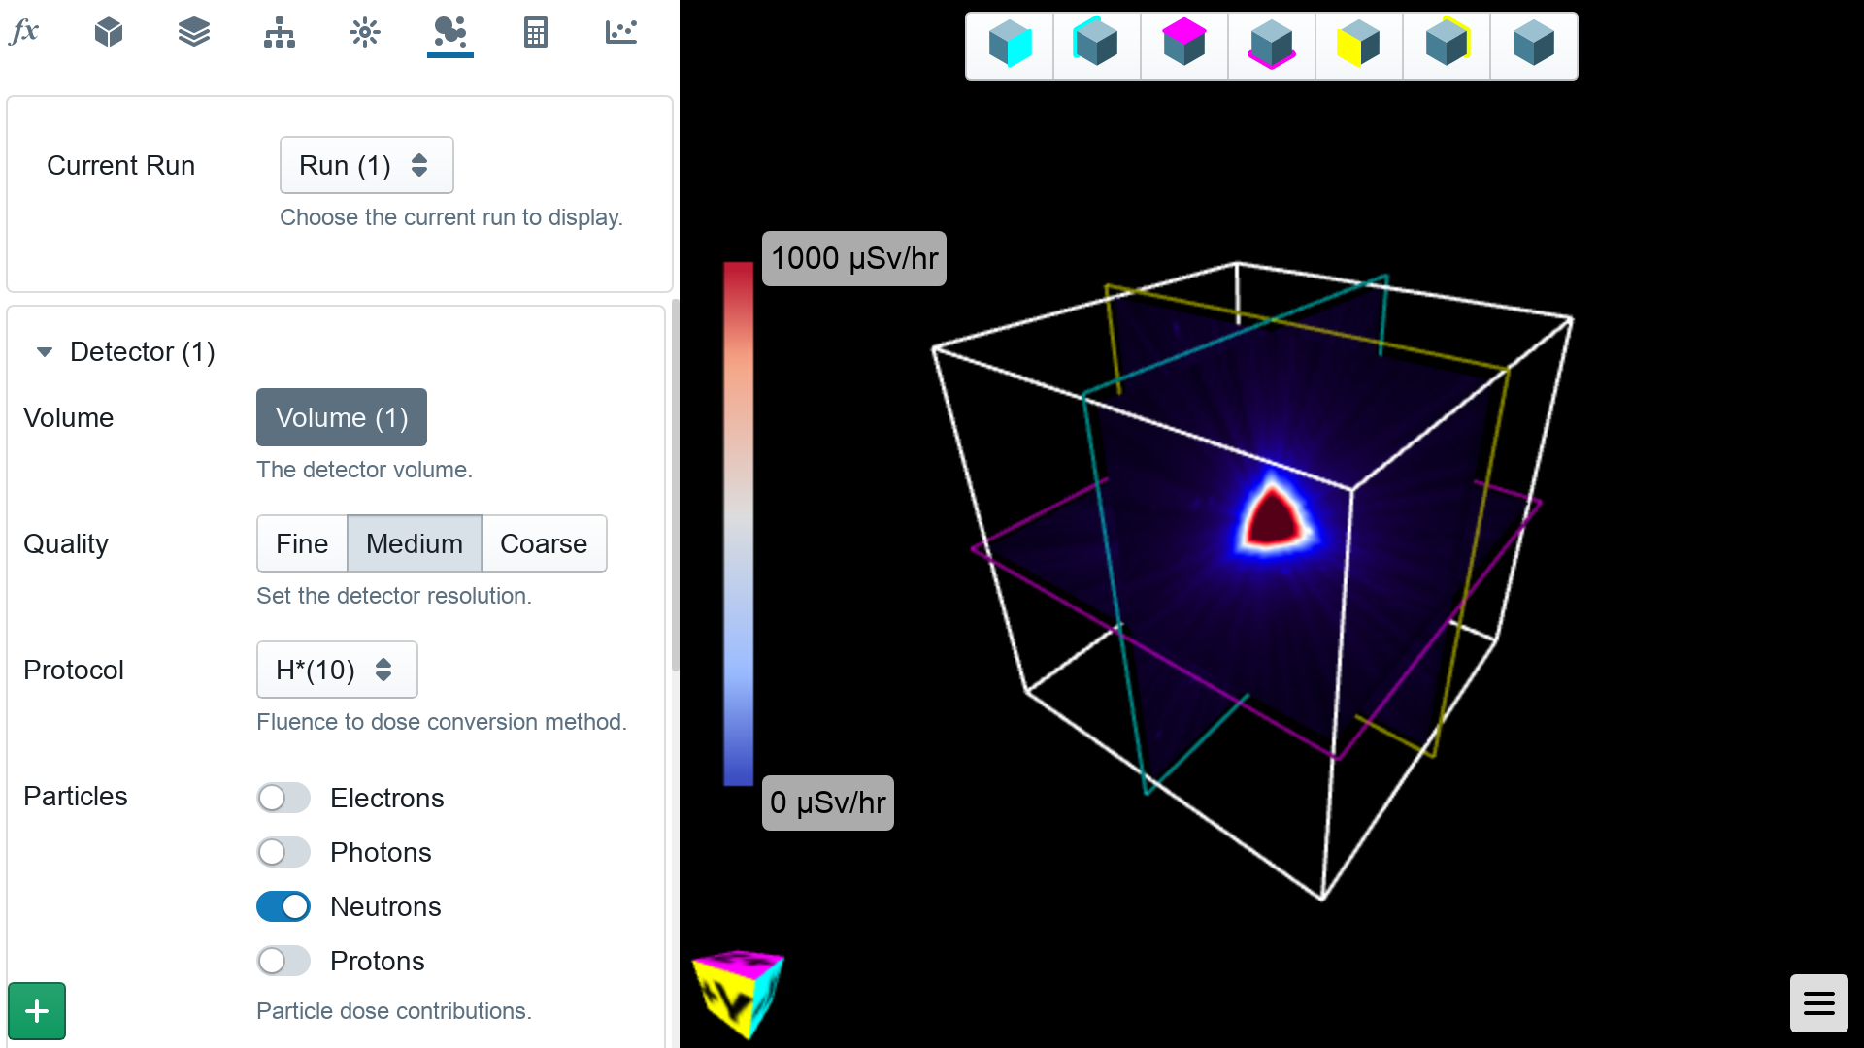Viewport: 1864px width, 1048px height.
Task: Select the Fine quality resolution
Action: click(x=302, y=542)
